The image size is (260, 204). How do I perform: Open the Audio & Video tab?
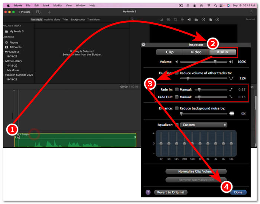coord(52,20)
